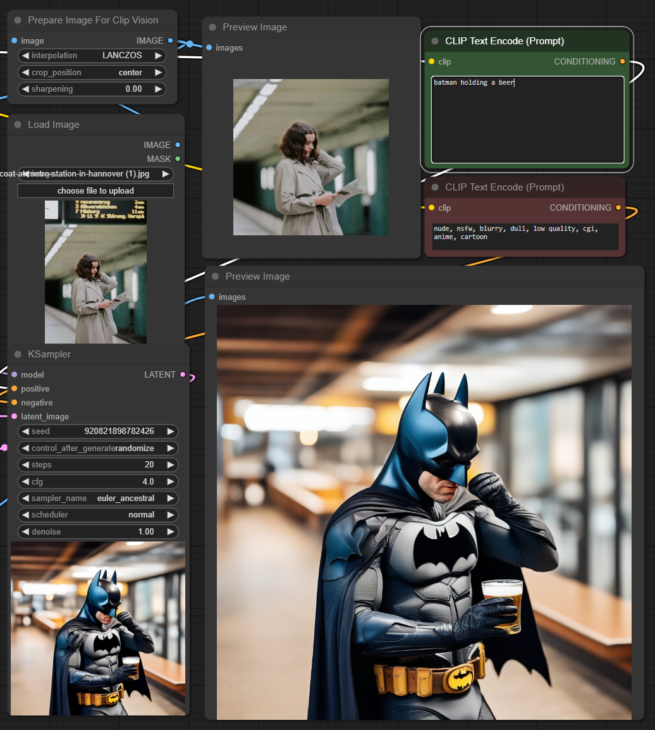
Task: Open the crop_position center dropdown
Action: point(92,72)
